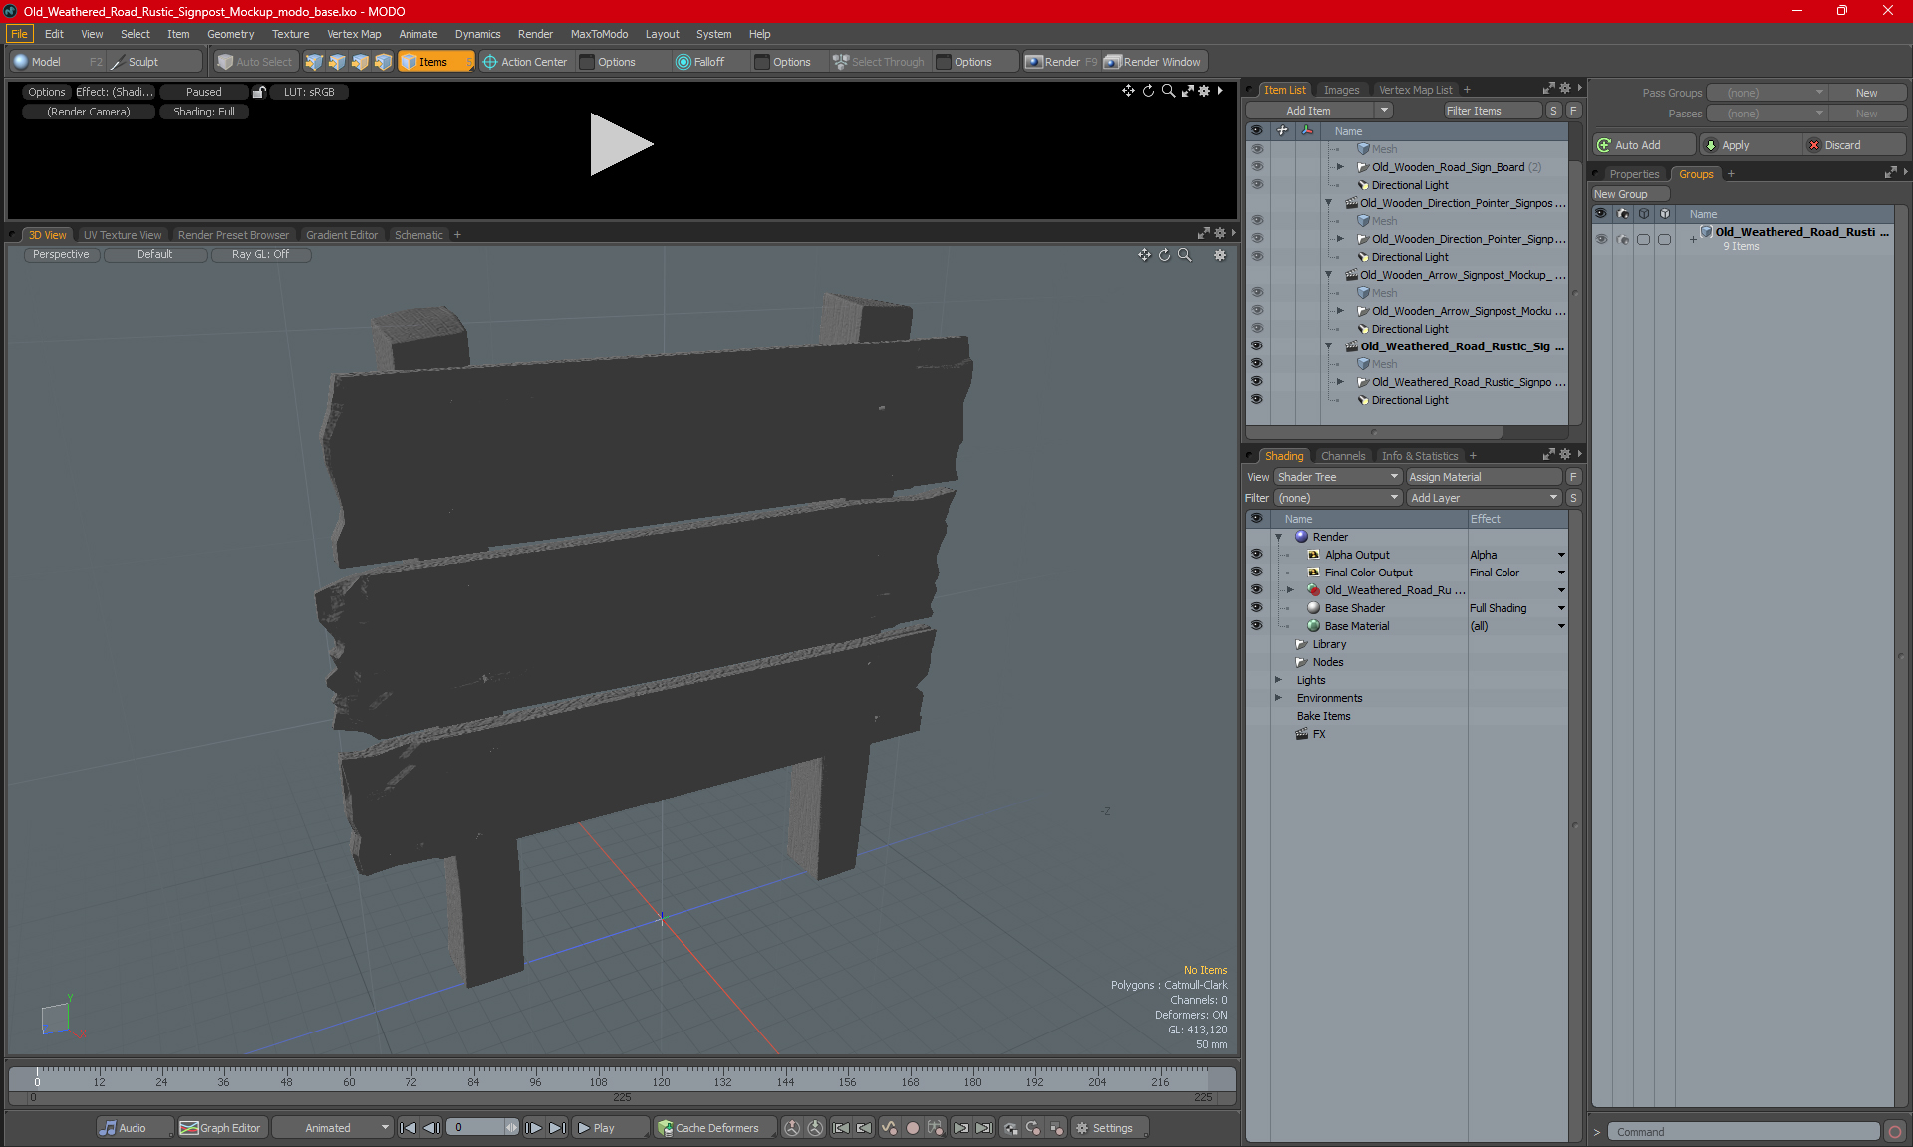
Task: Click Discard button
Action: (1854, 145)
